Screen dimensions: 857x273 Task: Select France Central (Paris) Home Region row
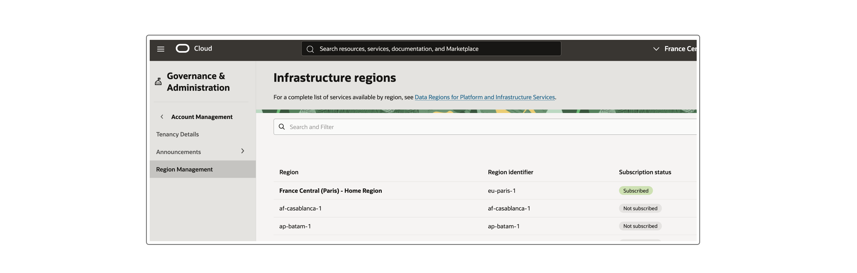(330, 191)
